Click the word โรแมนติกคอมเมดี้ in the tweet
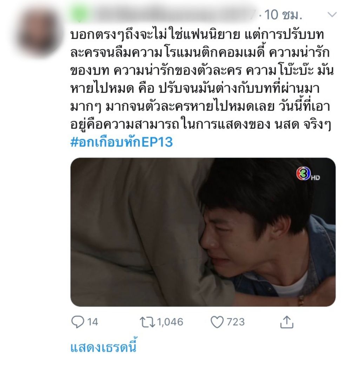The height and width of the screenshot is (366, 351). [215, 53]
